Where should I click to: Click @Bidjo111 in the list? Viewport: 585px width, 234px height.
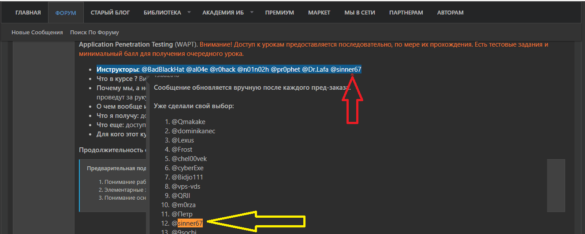point(187,177)
